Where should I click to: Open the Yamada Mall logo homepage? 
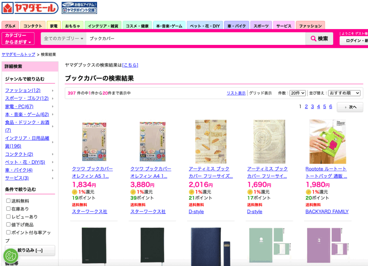point(30,8)
